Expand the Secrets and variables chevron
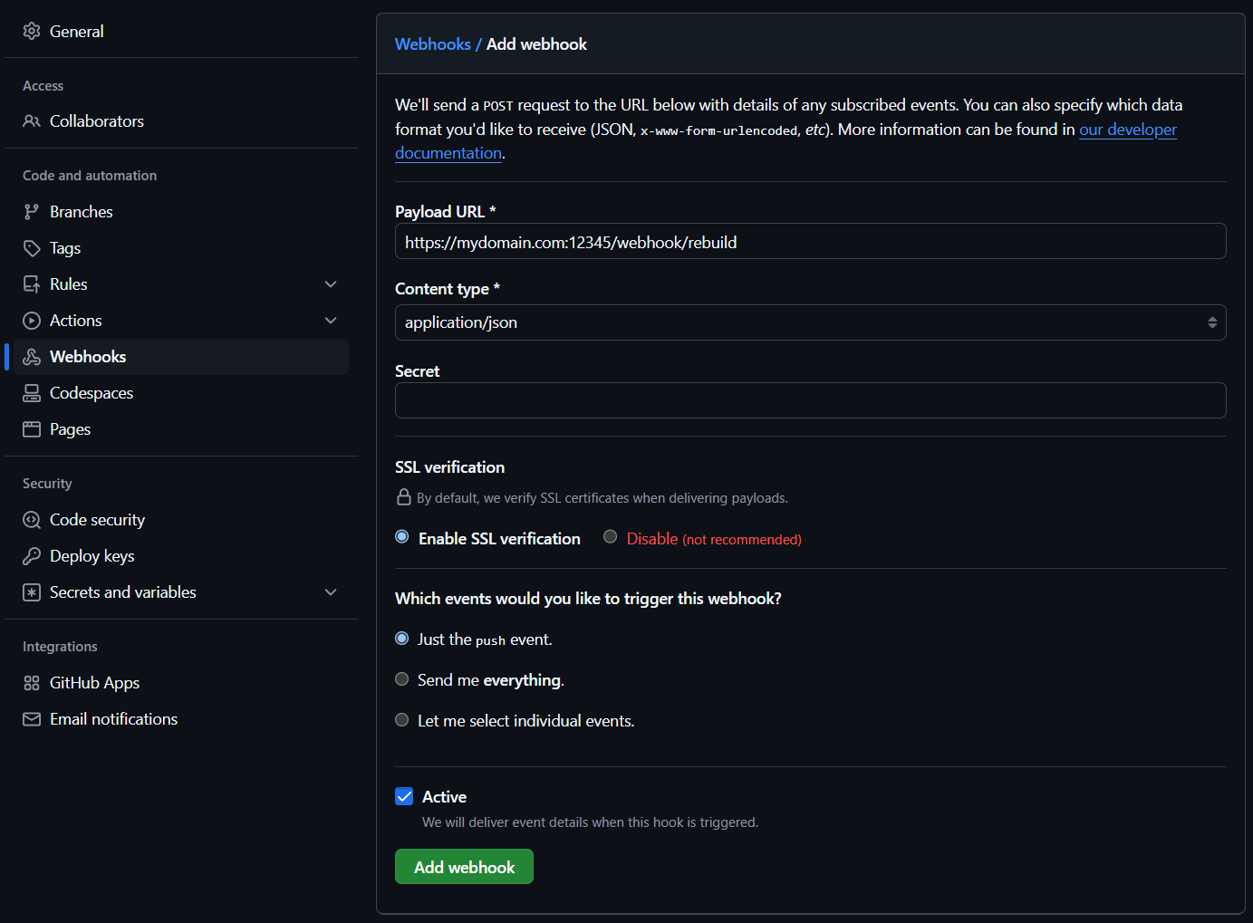 pyautogui.click(x=331, y=592)
